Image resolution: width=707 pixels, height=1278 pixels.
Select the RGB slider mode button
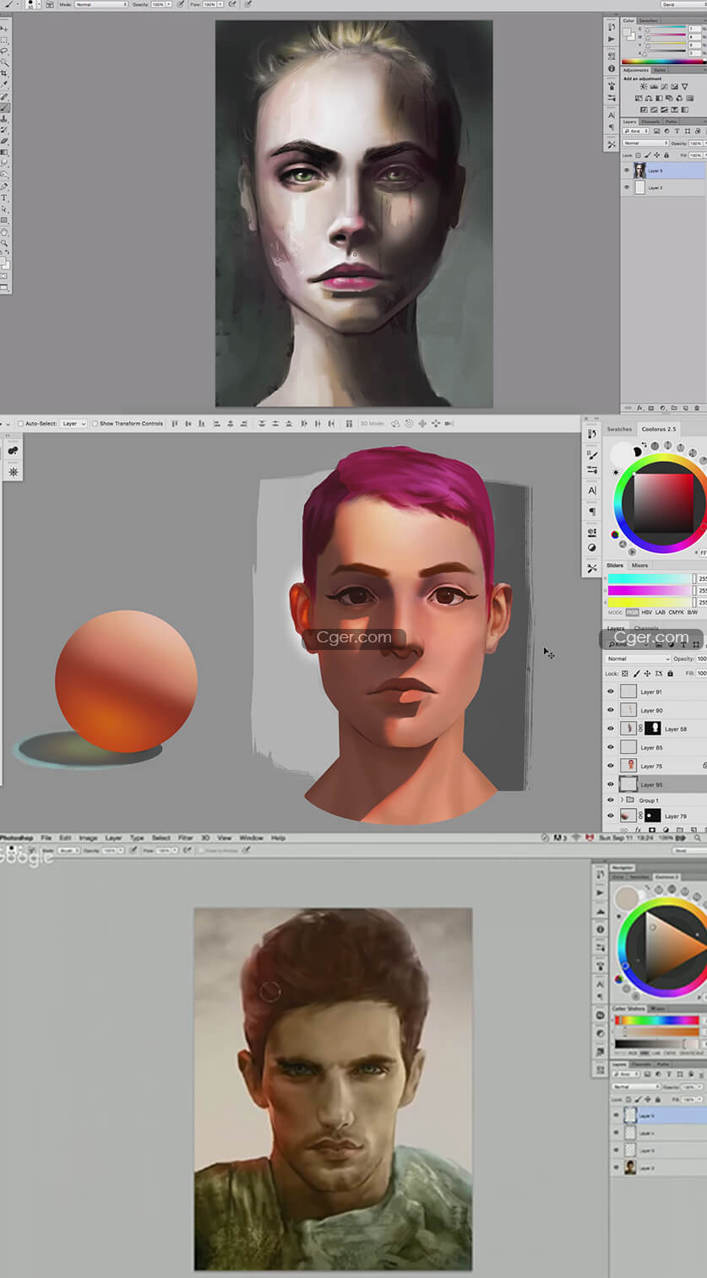[x=632, y=612]
